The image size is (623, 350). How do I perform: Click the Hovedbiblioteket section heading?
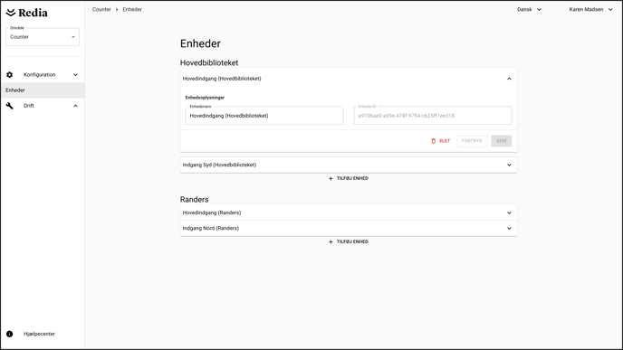(x=209, y=62)
